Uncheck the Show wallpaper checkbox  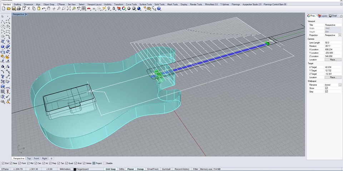click(326, 88)
